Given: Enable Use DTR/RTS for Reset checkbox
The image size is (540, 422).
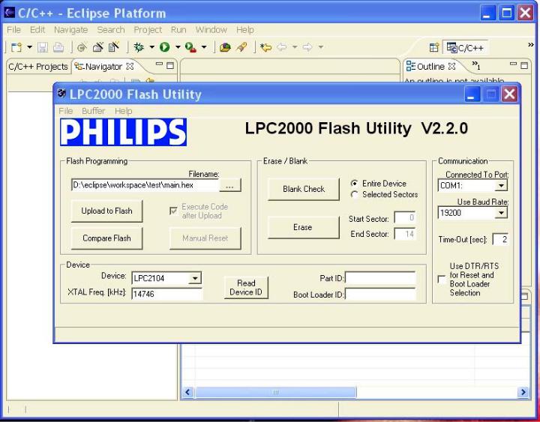Looking at the screenshot, I should point(441,279).
